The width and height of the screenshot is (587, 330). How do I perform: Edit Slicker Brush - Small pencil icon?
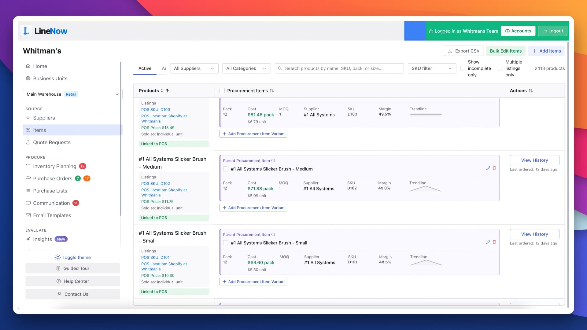pyautogui.click(x=488, y=242)
